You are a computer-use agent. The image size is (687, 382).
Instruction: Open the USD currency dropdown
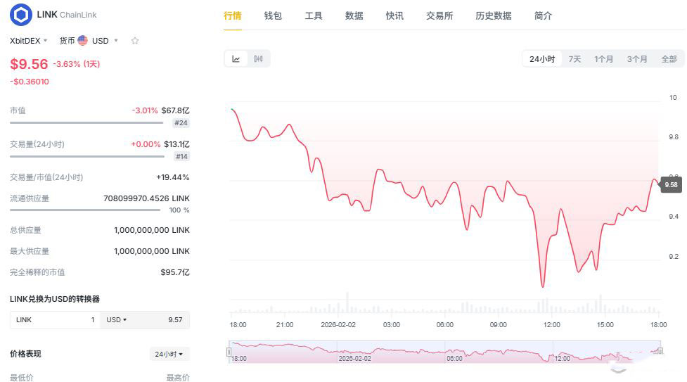pyautogui.click(x=105, y=41)
